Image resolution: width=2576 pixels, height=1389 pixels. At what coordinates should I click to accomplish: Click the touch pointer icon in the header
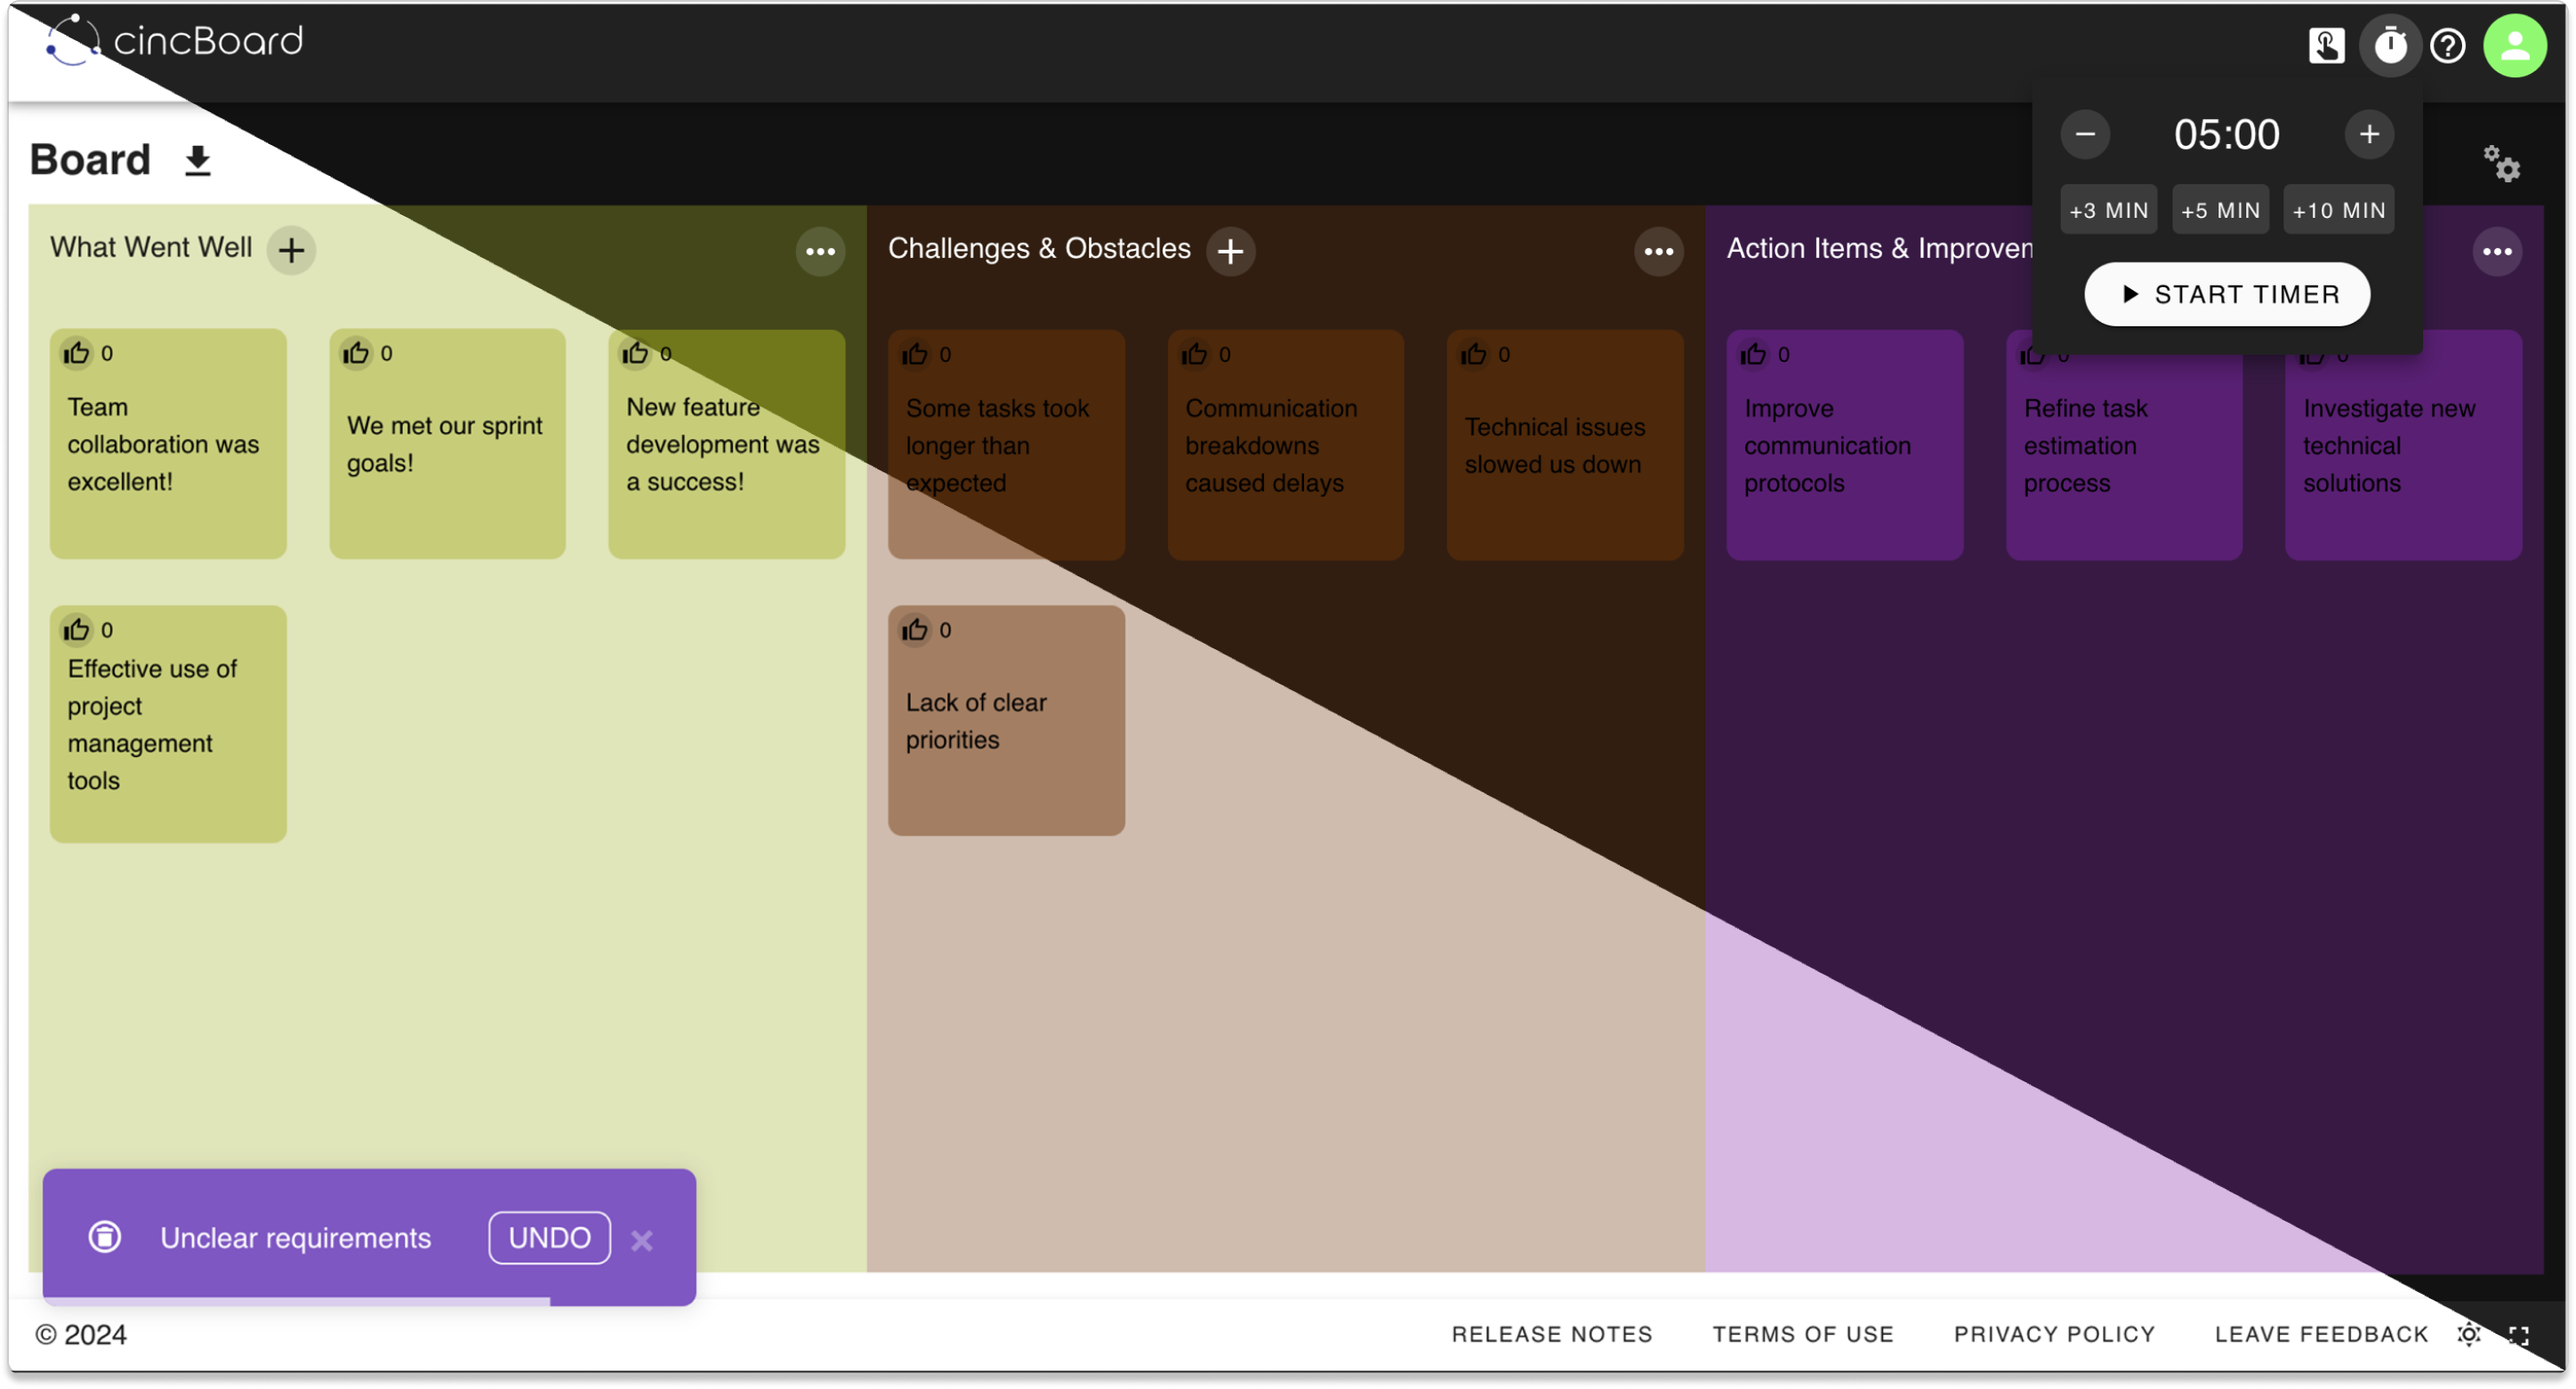[2326, 45]
